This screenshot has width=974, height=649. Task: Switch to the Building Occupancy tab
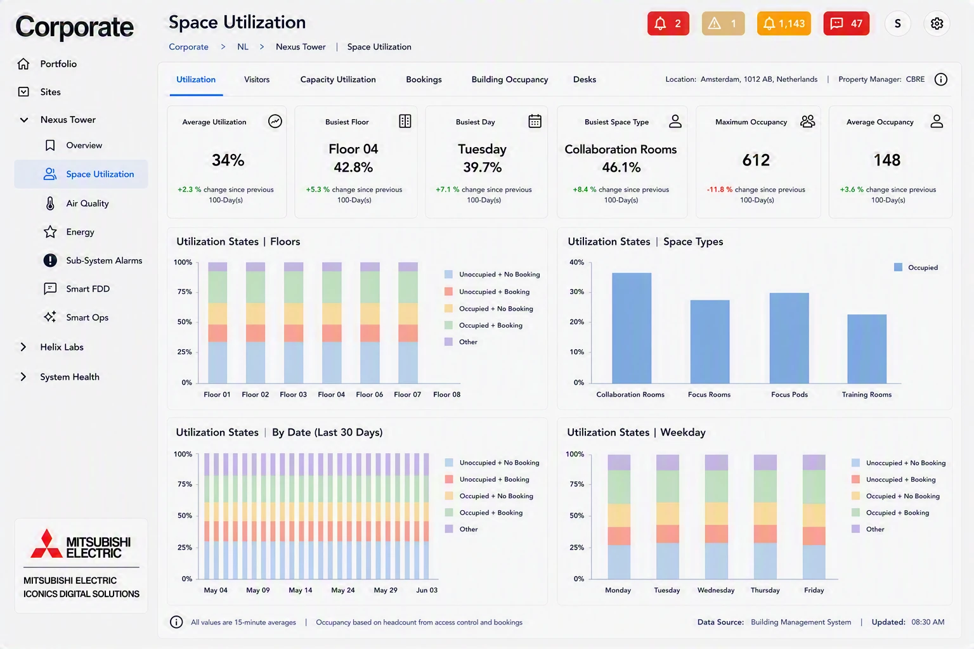click(510, 79)
